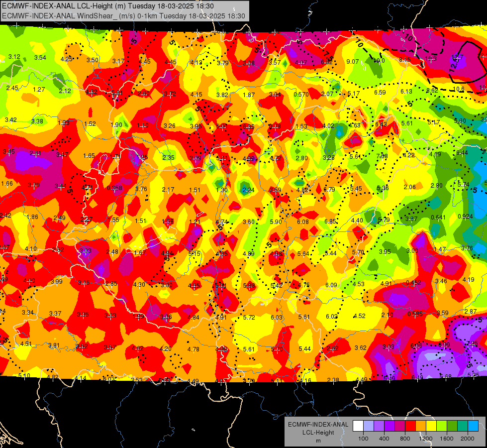The height and width of the screenshot is (448, 487).
Task: Click the legend tick label 1200
Action: (426, 439)
